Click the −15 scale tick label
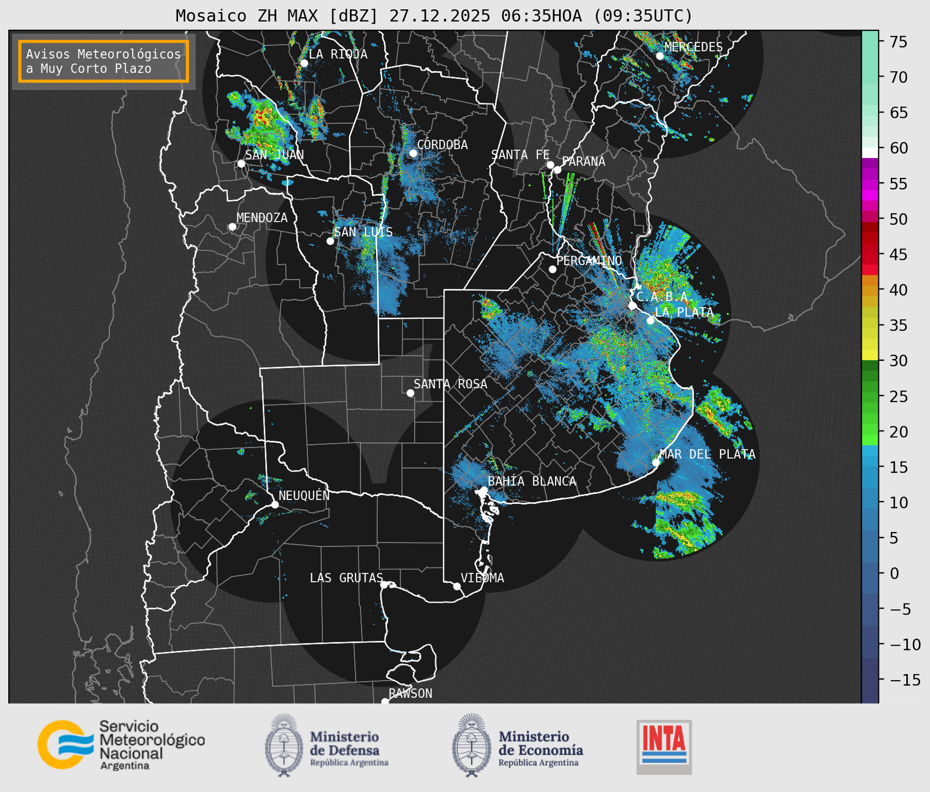 [905, 680]
